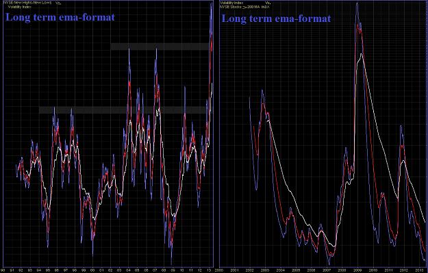Click the '2009' year axis label
This screenshot has width=428, height=273.
(x=357, y=270)
